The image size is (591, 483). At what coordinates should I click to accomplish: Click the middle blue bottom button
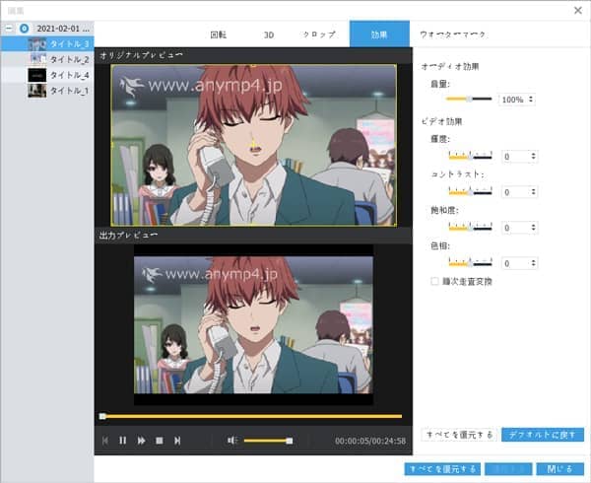pos(508,469)
